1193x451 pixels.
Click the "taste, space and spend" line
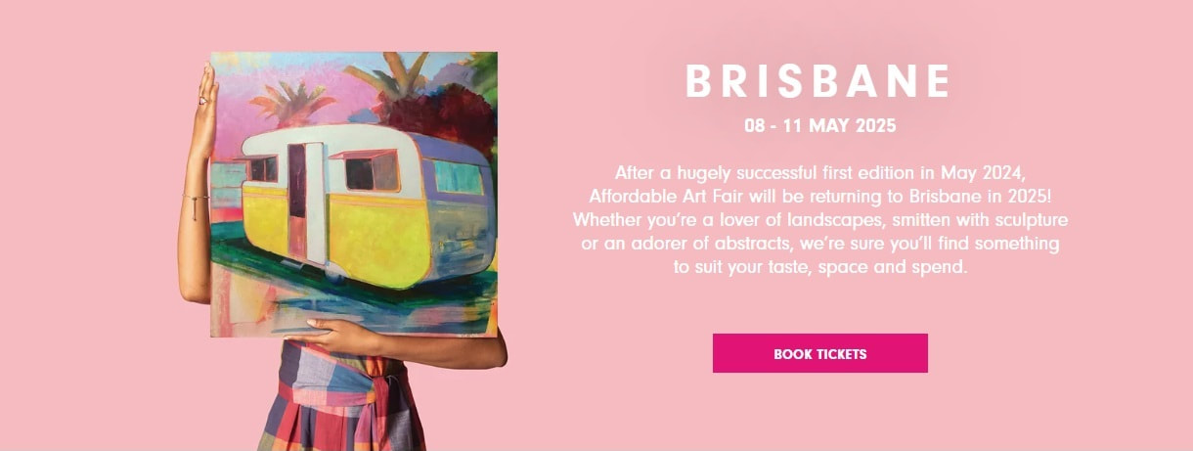(x=864, y=265)
